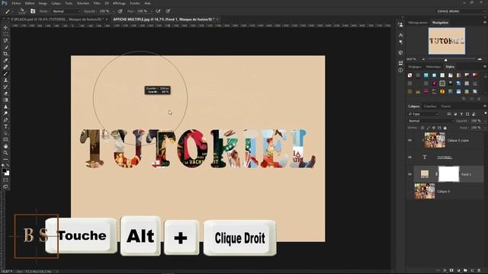488x274 pixels.
Task: Open the collapsed 3D panel icon
Action: click(x=400, y=53)
